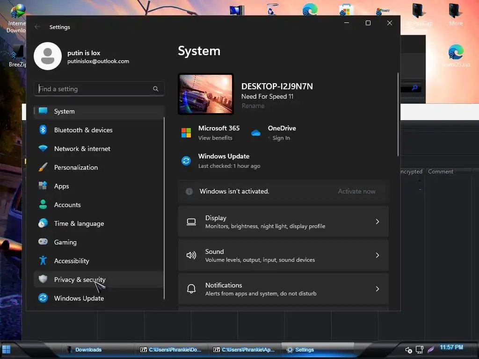
Task: Click the Windows Update sync icon in main pane
Action: click(x=186, y=161)
